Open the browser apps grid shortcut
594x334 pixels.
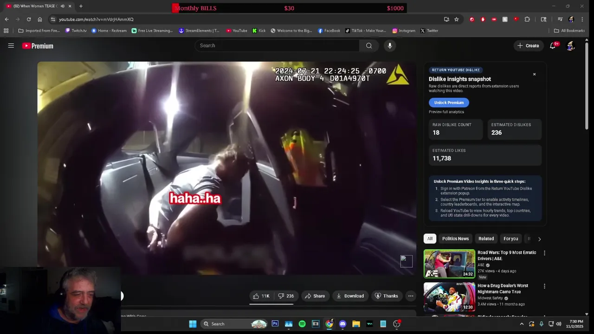coord(6,31)
